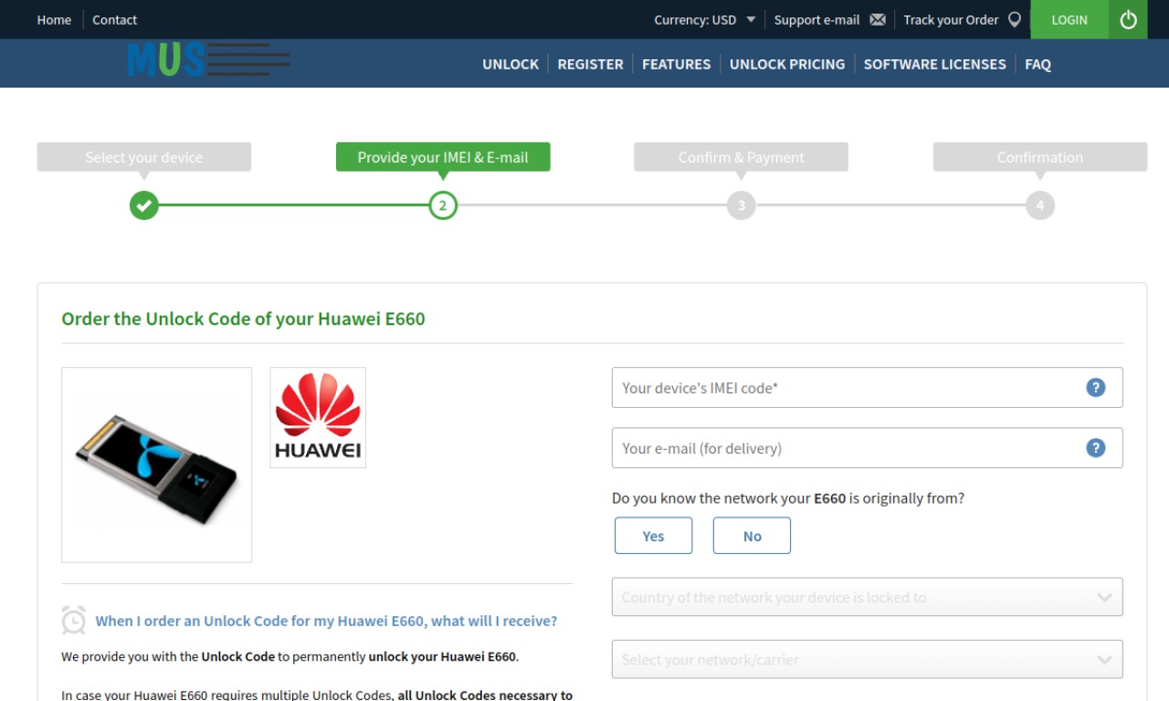Screen dimensions: 1169x701
Task: Open the UNLOCK PRICING menu item
Action: click(787, 64)
